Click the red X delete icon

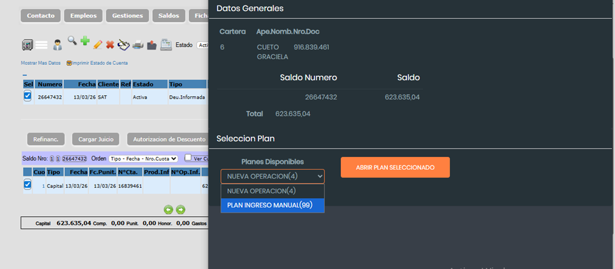(x=110, y=45)
